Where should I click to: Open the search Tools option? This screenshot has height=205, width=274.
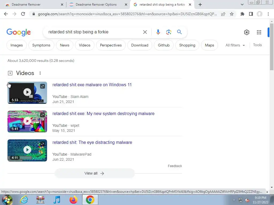pos(257,45)
